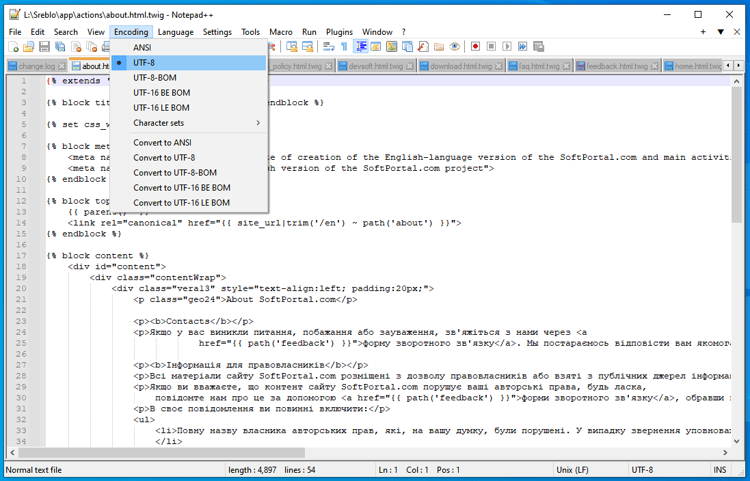750x481 pixels.
Task: Click the Unix (LF) status bar field
Action: click(x=590, y=470)
